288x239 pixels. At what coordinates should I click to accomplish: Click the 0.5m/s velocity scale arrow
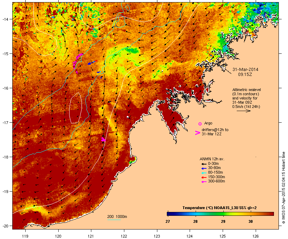(x=243, y=111)
